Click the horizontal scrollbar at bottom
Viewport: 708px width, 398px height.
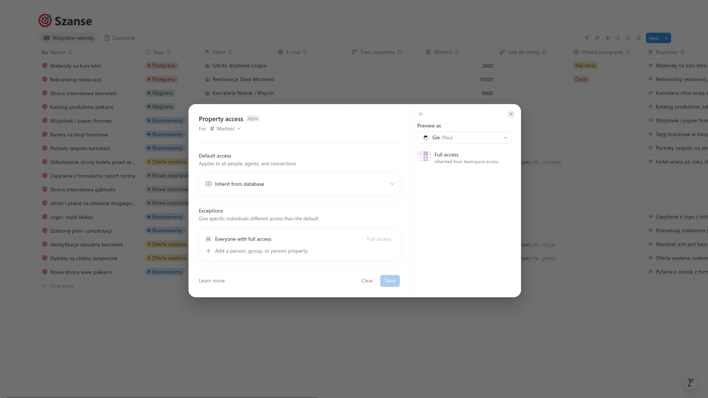(162, 397)
